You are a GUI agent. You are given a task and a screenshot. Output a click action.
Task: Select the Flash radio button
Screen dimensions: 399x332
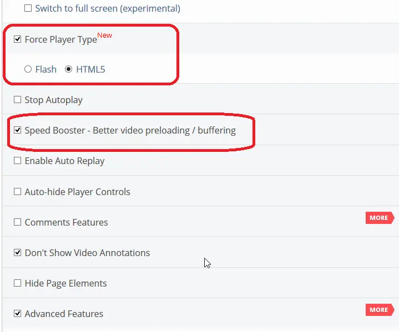(x=28, y=69)
